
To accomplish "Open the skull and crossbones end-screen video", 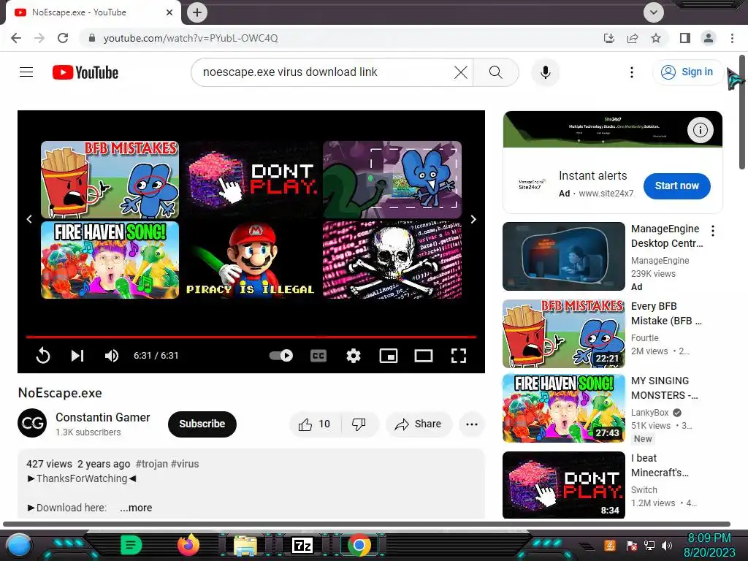I will coord(392,260).
